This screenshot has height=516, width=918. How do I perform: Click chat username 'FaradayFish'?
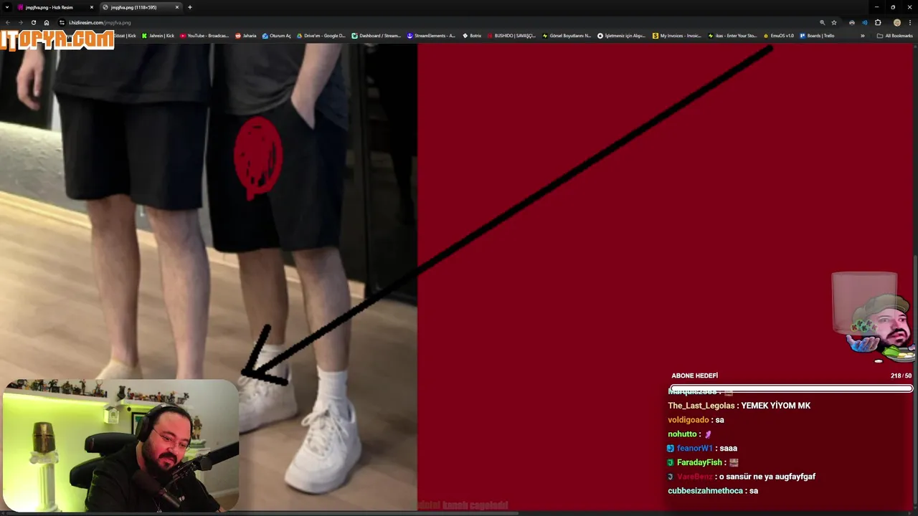(x=699, y=463)
